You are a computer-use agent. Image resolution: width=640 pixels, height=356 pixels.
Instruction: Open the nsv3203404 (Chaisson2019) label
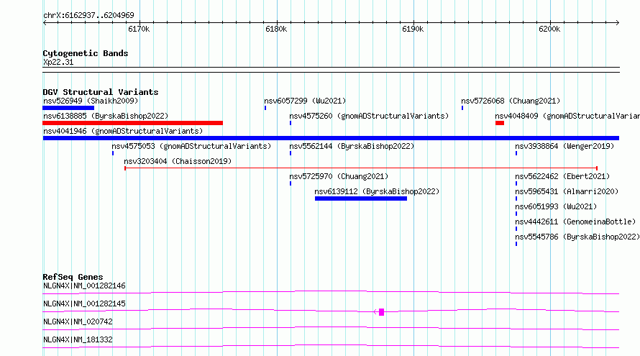178,161
